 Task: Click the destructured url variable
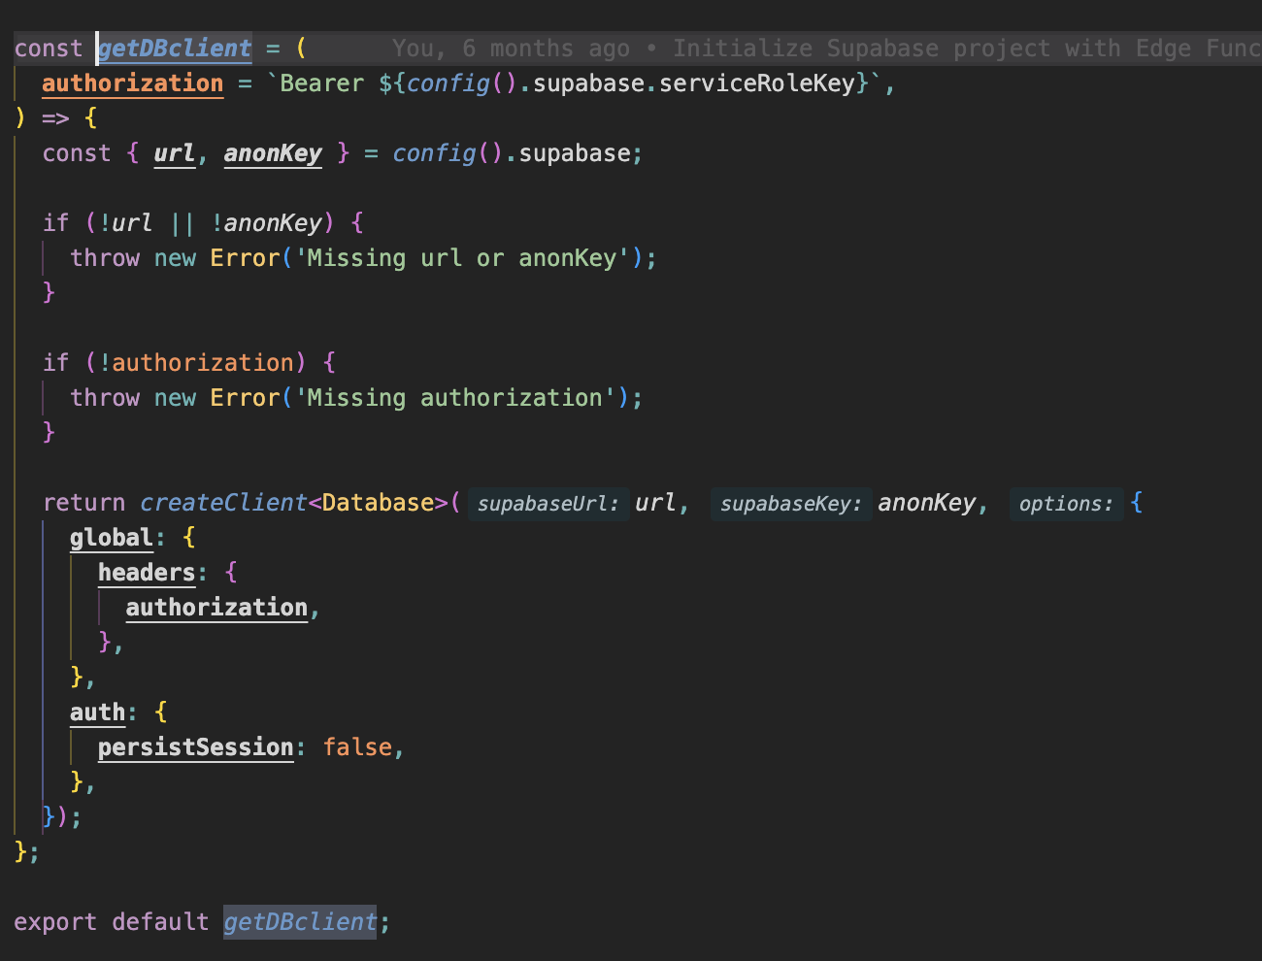pos(175,153)
